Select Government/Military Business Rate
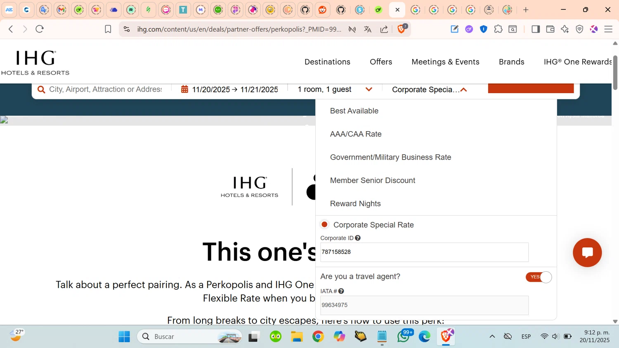619x348 pixels. pos(390,157)
